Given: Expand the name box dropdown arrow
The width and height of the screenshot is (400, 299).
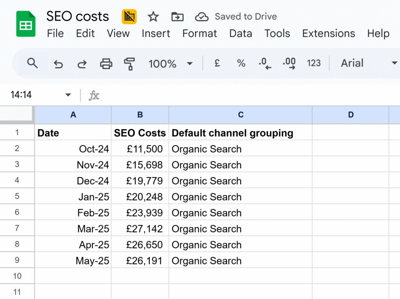Looking at the screenshot, I should tap(68, 95).
